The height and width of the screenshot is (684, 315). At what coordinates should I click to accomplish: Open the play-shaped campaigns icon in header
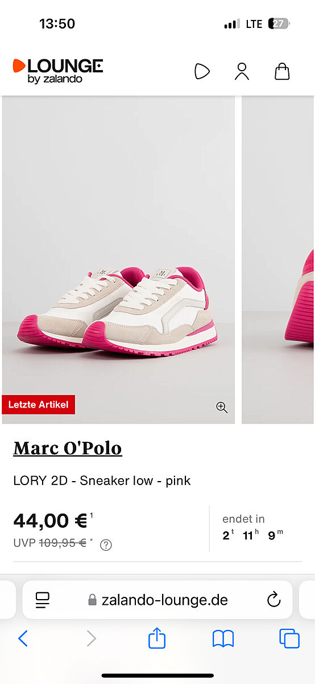pos(202,71)
